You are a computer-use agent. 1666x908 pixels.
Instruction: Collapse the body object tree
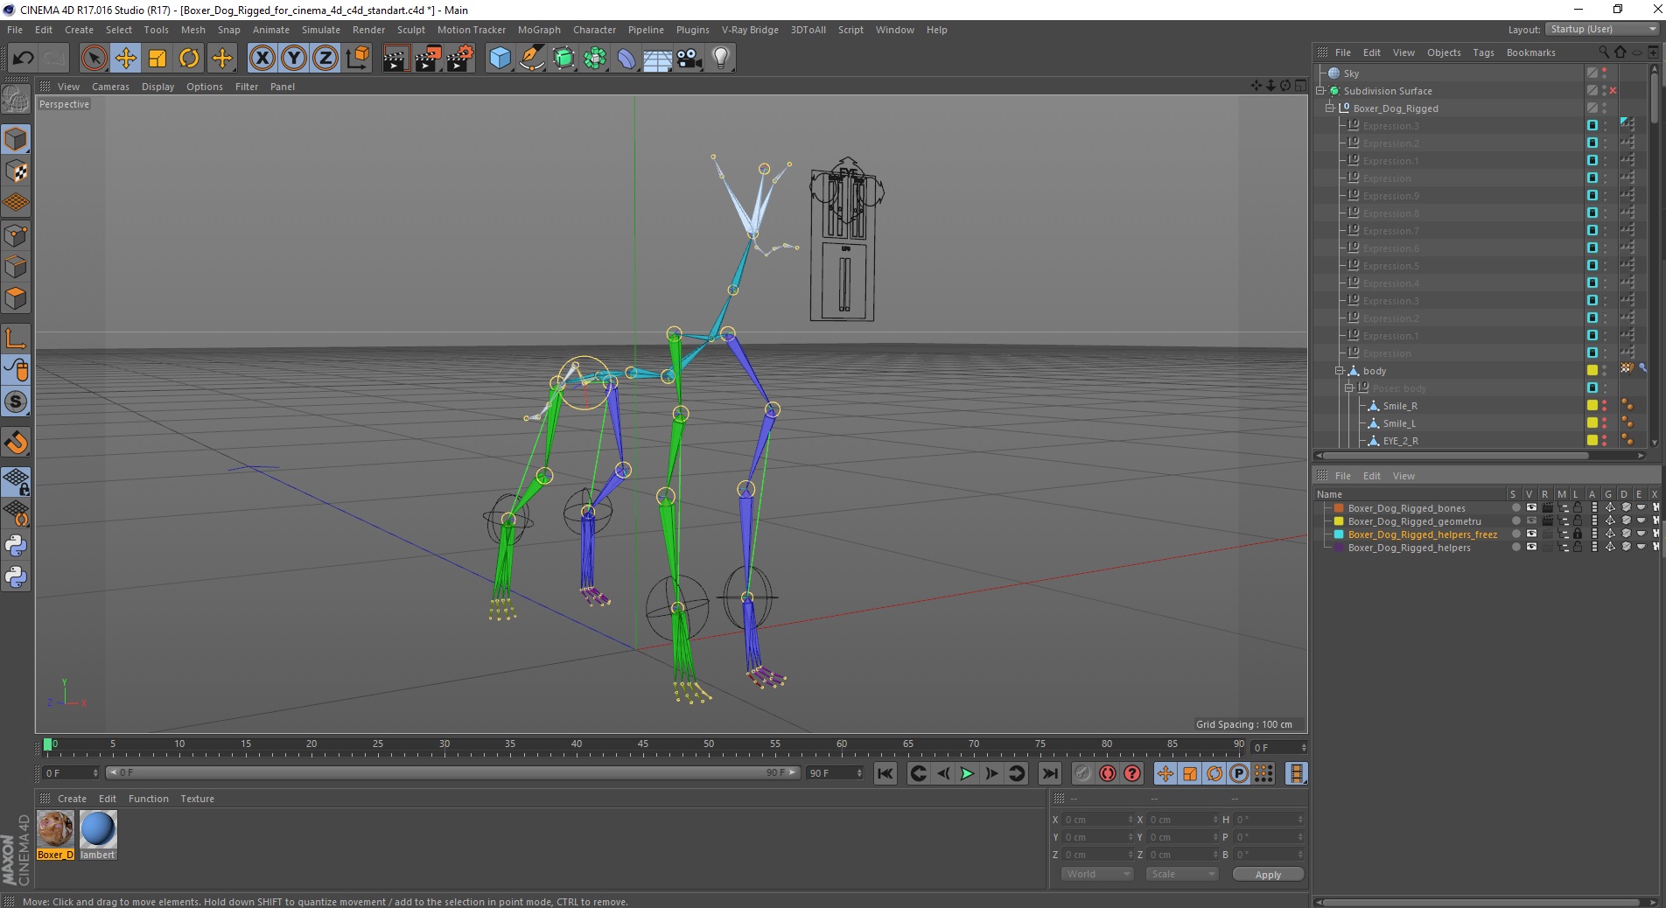pyautogui.click(x=1339, y=371)
